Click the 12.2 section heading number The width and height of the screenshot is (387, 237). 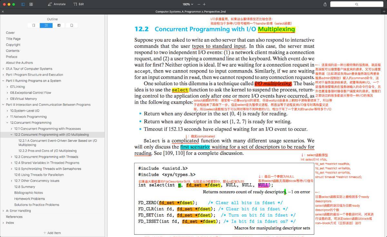tap(142, 29)
